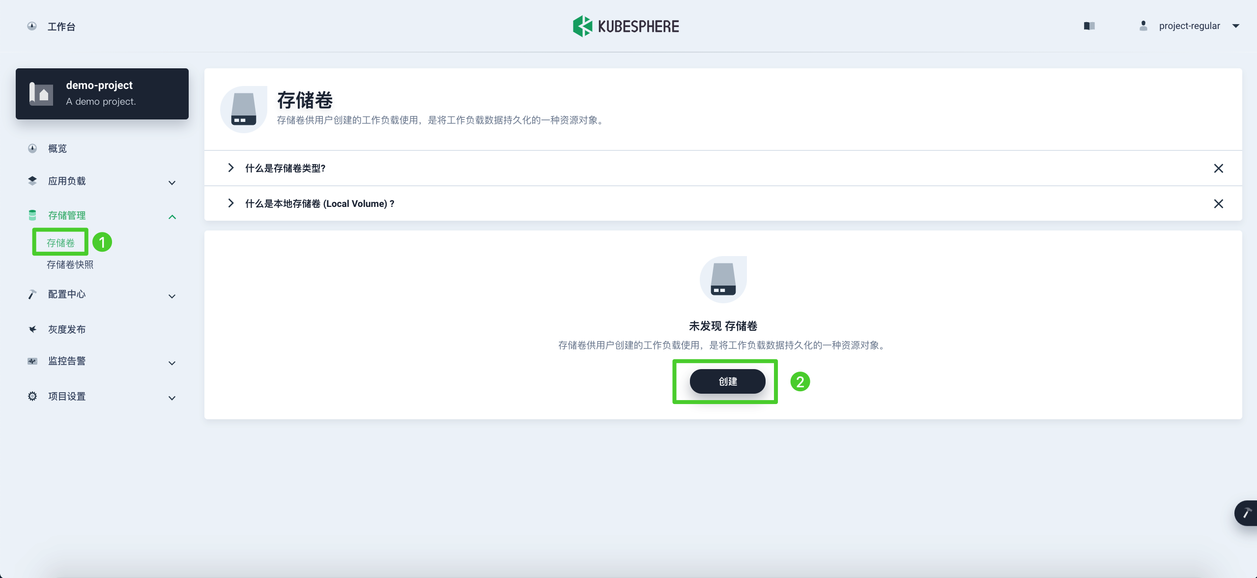Click the project settings gear icon
The width and height of the screenshot is (1257, 578).
[x=32, y=396]
